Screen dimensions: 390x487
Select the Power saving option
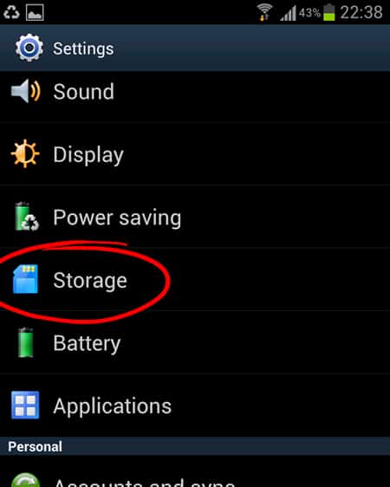tap(195, 217)
